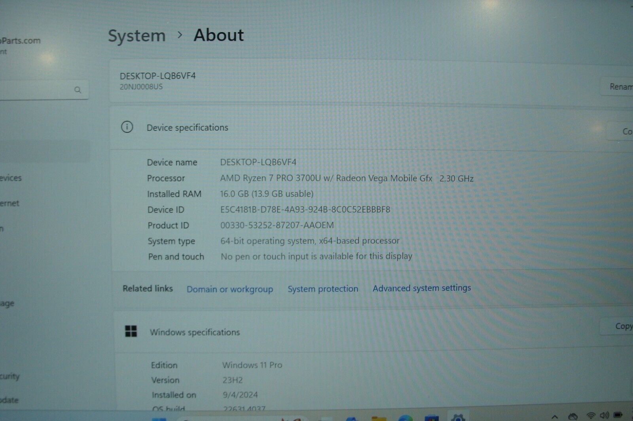Image resolution: width=633 pixels, height=421 pixels.
Task: Click the breadcrumb chevron between System and About
Action: (x=180, y=35)
